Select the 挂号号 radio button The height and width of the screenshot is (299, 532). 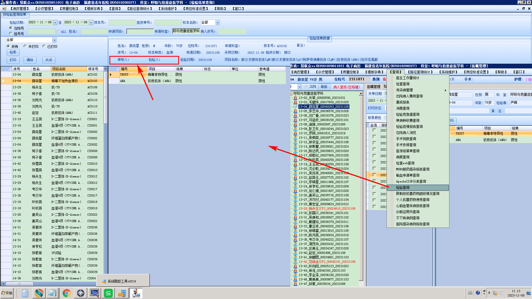click(x=11, y=33)
